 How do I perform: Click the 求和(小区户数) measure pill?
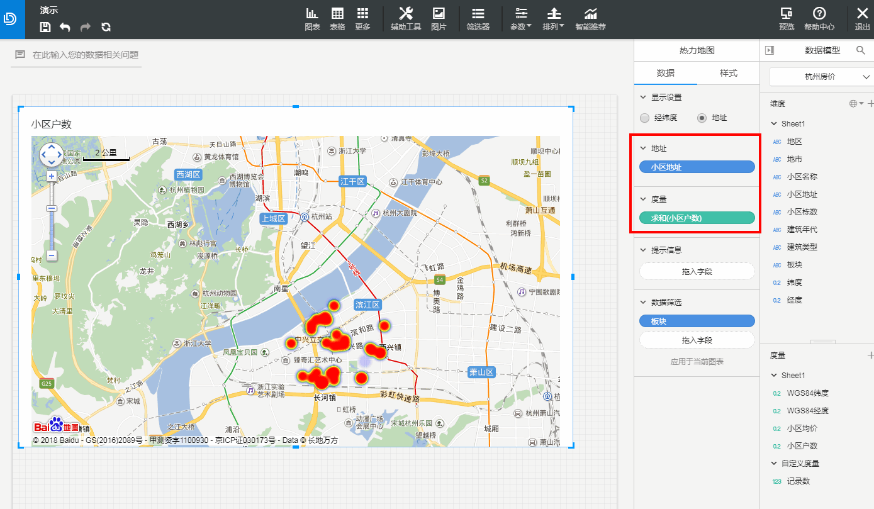point(697,218)
